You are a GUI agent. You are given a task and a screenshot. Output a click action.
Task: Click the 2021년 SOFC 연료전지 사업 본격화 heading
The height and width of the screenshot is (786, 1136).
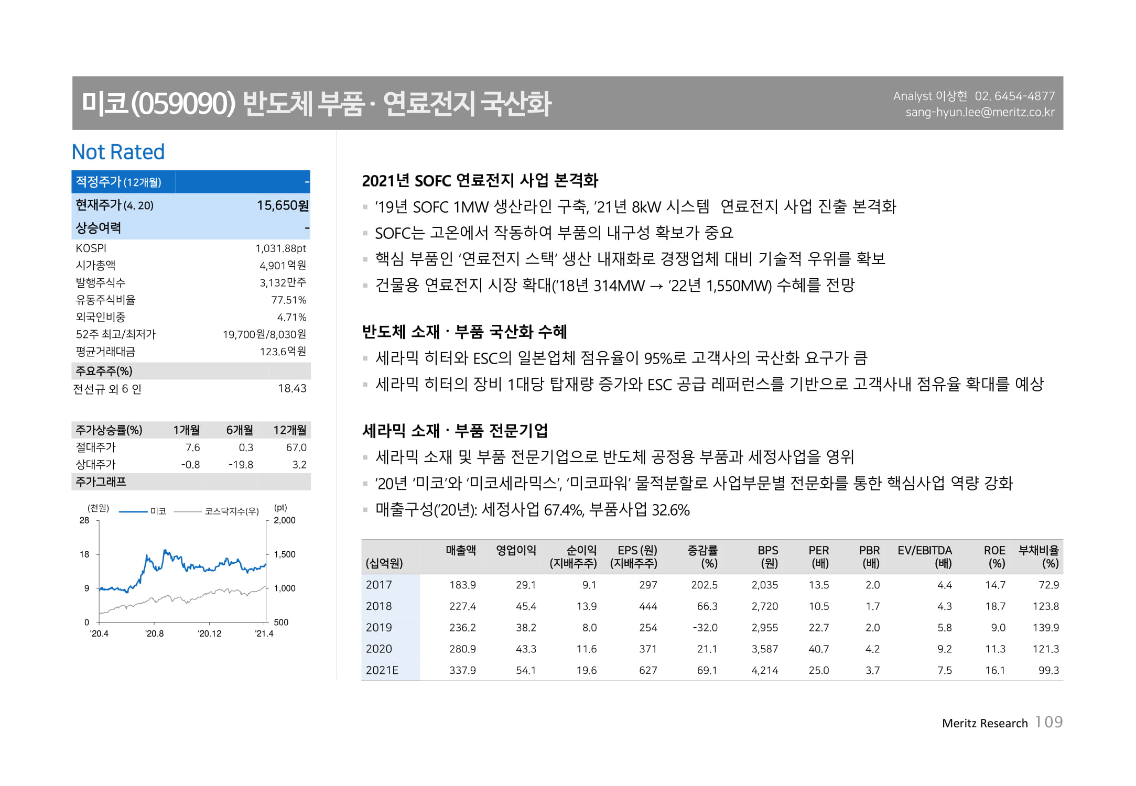pyautogui.click(x=480, y=180)
